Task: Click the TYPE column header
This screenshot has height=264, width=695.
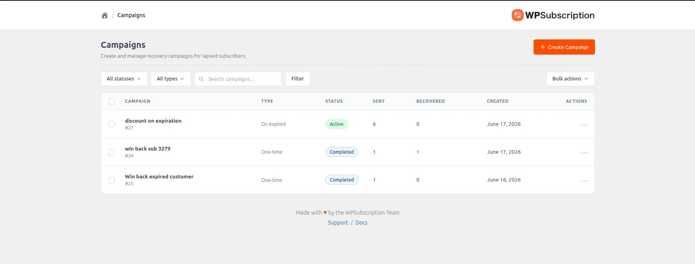Action: [267, 101]
